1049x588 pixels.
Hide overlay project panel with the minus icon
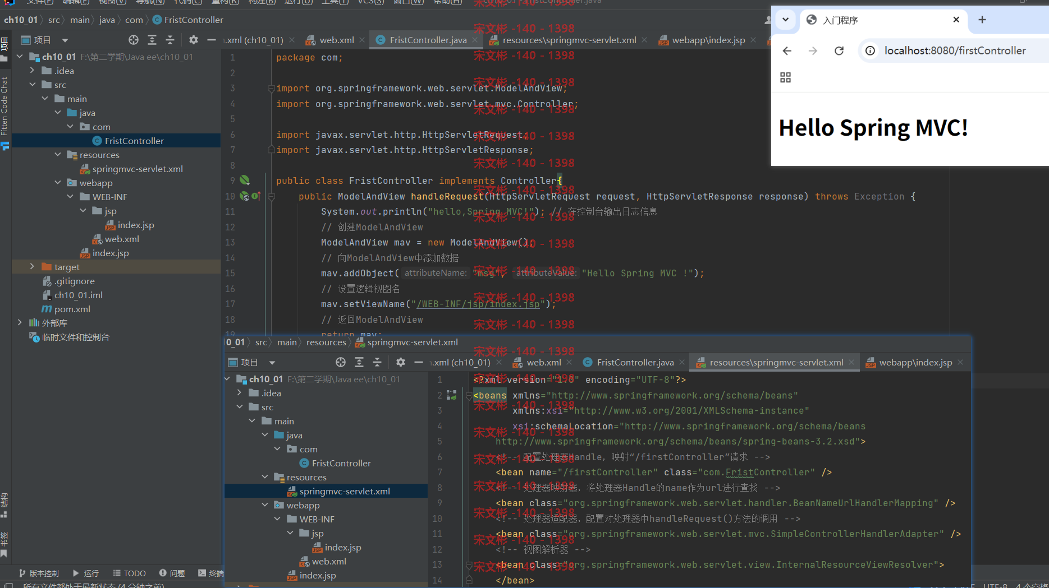click(419, 362)
